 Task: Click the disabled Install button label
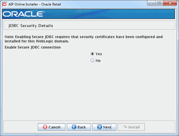click(134, 127)
